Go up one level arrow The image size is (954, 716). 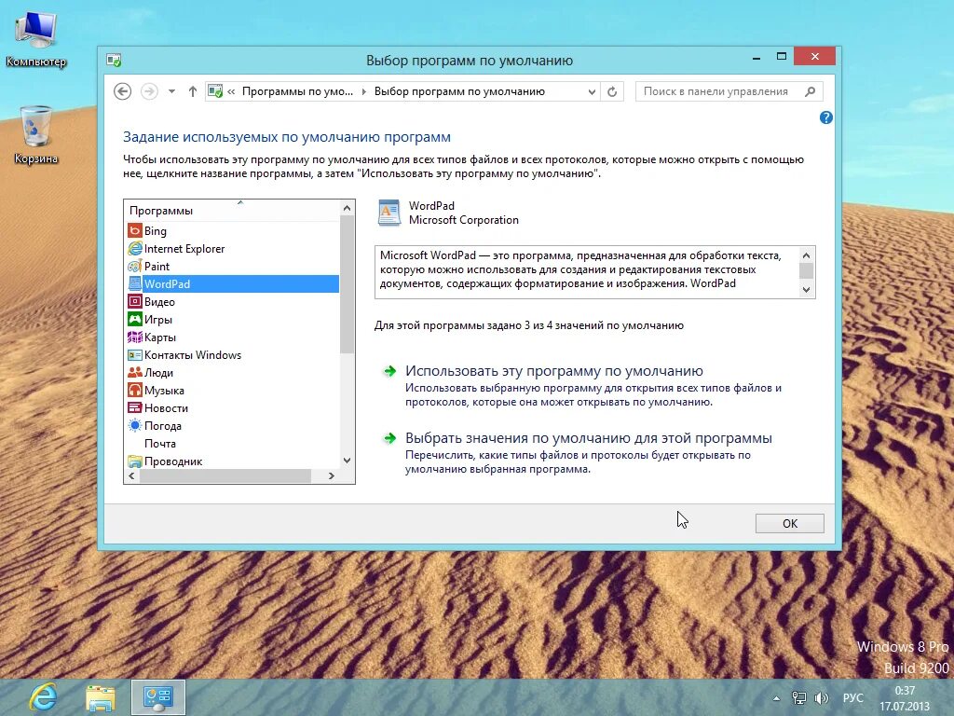192,91
